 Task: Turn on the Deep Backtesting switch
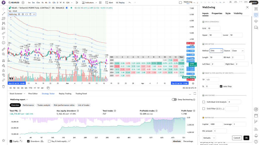[x=174, y=99]
